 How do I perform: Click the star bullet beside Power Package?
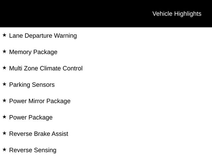[4, 117]
